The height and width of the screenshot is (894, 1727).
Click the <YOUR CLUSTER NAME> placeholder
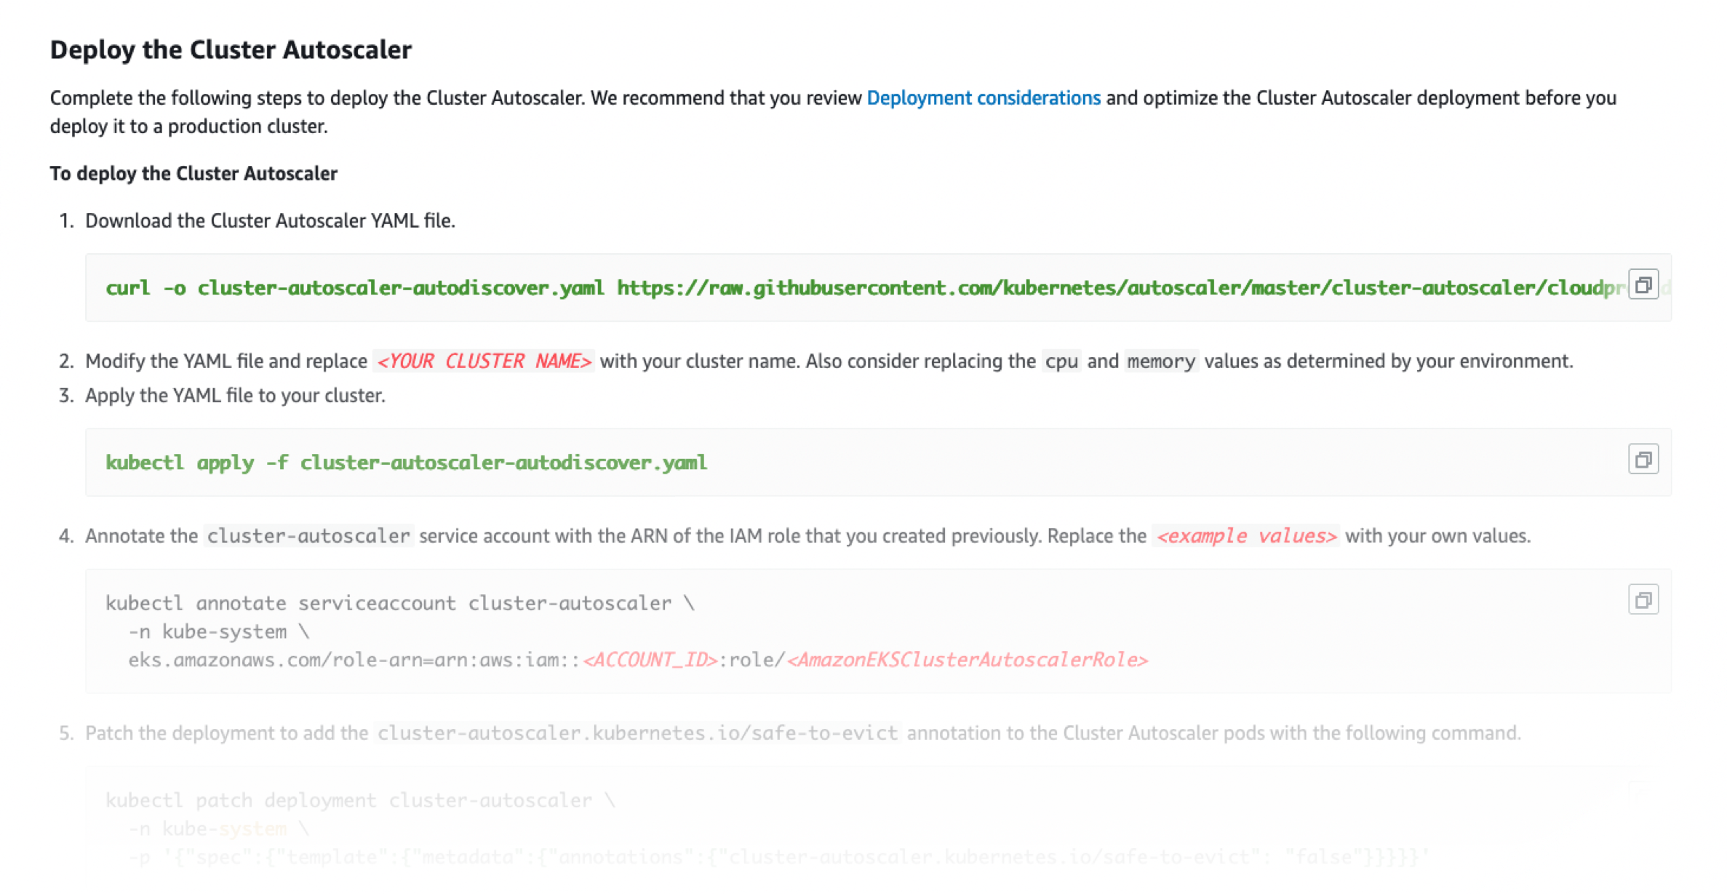click(x=484, y=362)
